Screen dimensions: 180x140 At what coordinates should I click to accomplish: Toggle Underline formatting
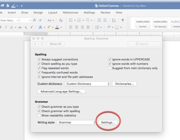[x=12, y=27]
